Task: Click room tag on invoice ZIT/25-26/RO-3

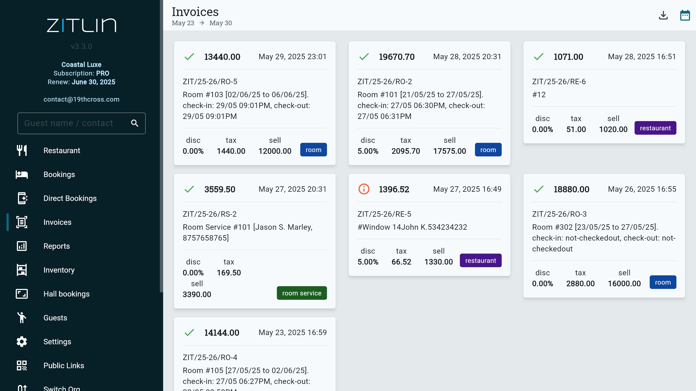Action: (x=663, y=282)
